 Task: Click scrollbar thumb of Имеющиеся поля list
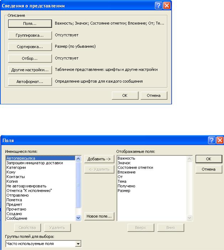[x=78, y=184]
